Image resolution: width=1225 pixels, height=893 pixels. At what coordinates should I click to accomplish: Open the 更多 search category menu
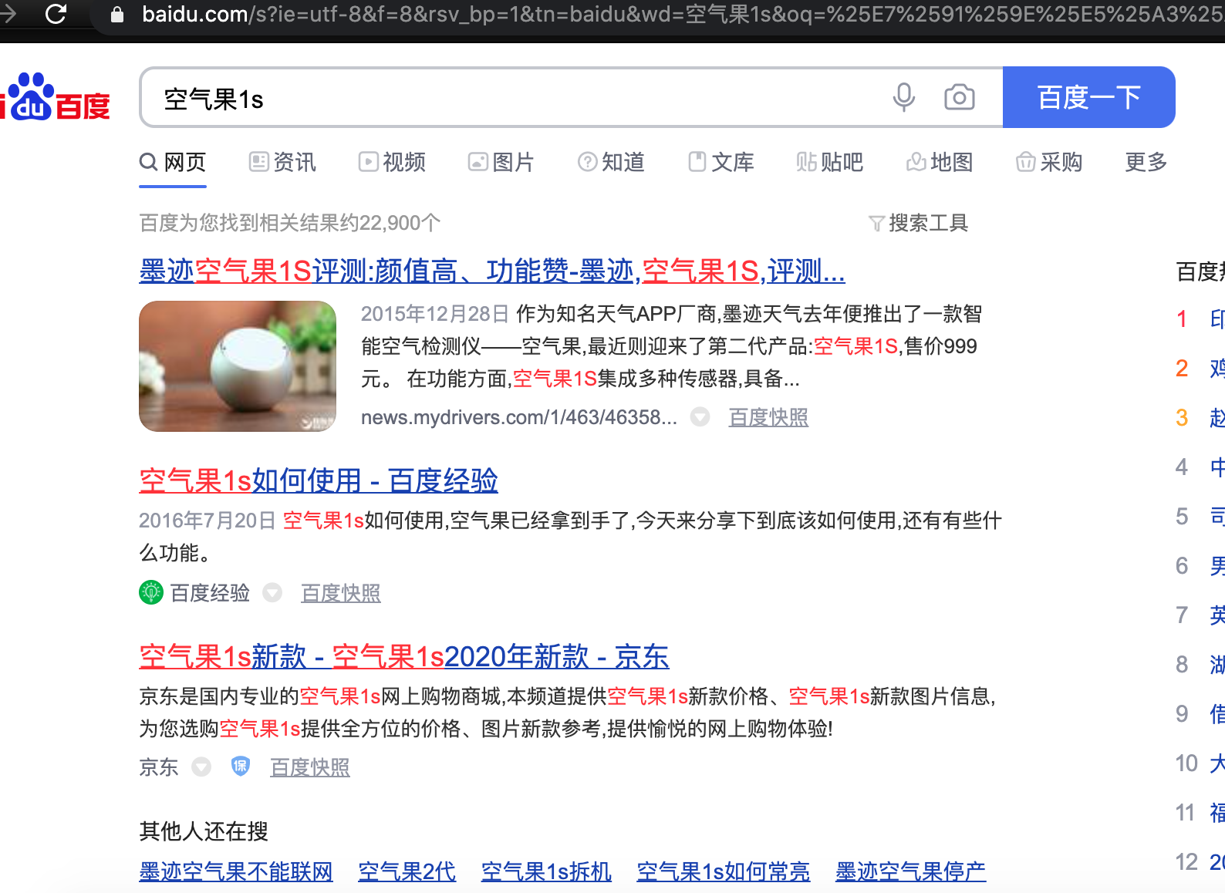1146,162
